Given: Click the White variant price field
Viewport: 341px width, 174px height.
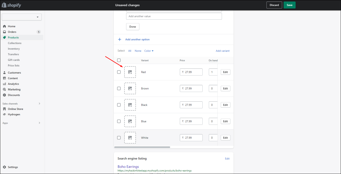Looking at the screenshot, I should point(191,138).
